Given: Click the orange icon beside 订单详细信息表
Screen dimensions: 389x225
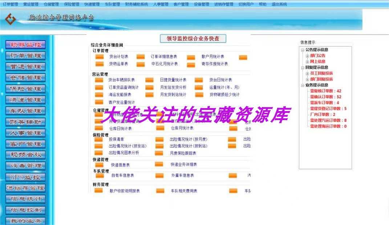Looking at the screenshot, I should pos(141,57).
